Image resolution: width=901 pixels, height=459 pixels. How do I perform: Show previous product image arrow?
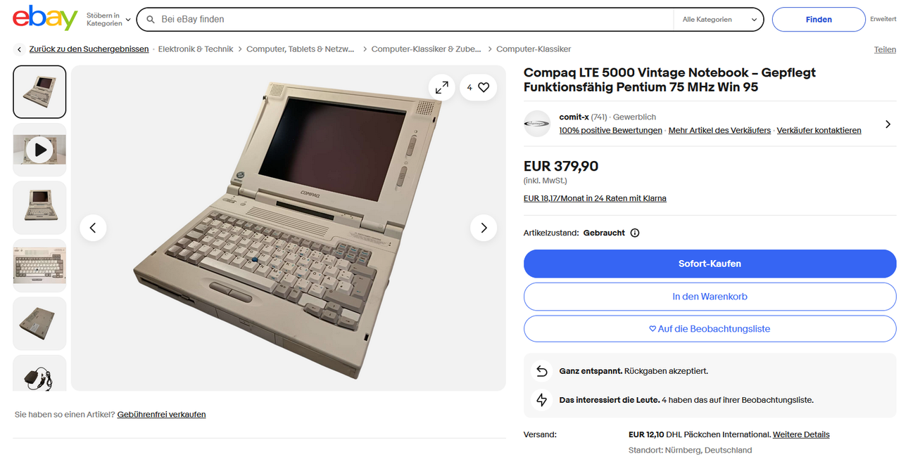pyautogui.click(x=93, y=228)
